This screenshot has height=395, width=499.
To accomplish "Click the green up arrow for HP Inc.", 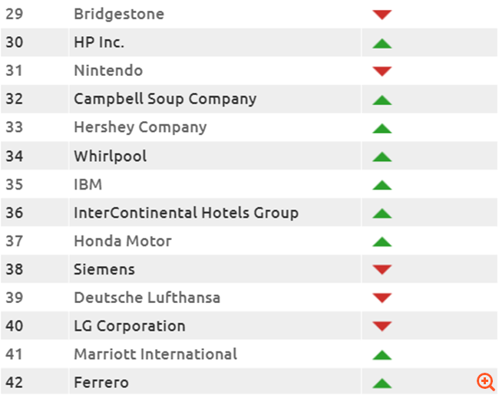I will (x=382, y=43).
